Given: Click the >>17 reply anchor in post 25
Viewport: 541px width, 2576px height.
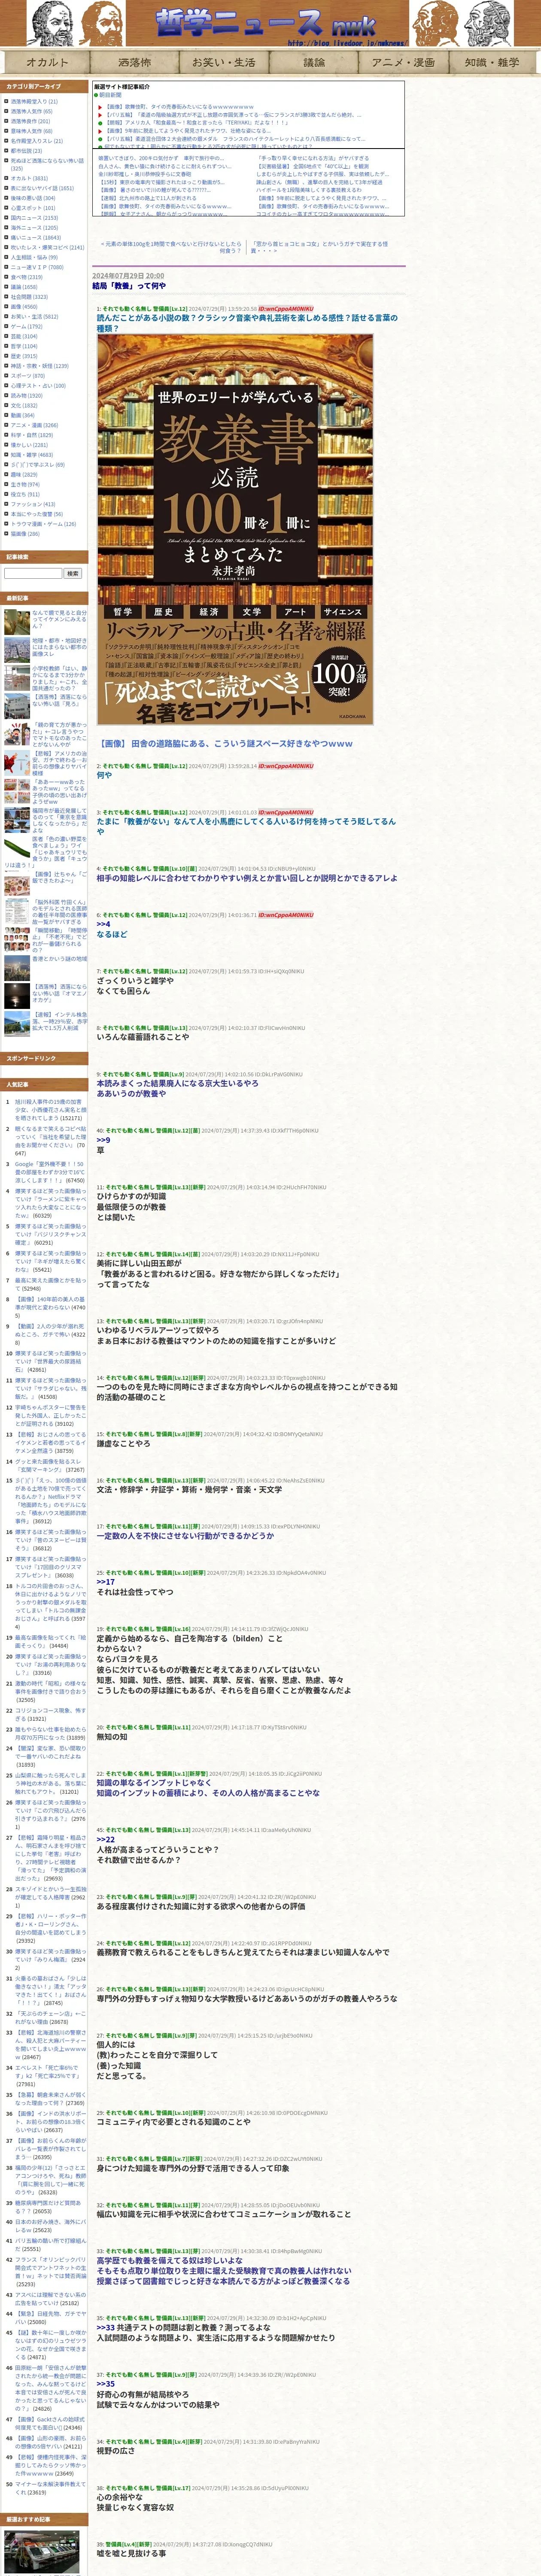Looking at the screenshot, I should point(106,1582).
